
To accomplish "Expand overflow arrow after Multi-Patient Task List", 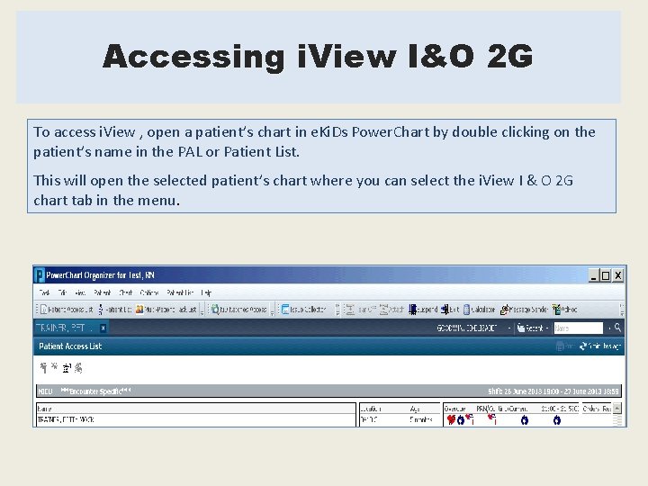I will point(202,310).
